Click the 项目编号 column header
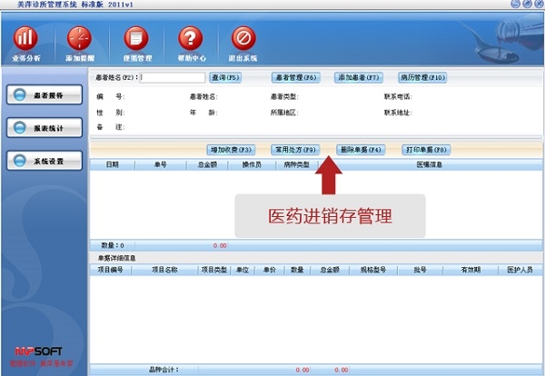The height and width of the screenshot is (376, 545). [x=111, y=270]
